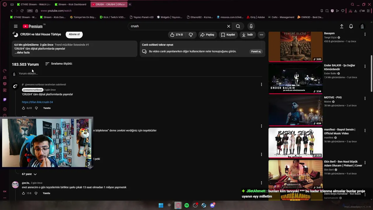Select the CRUSH - CRUSH! YouTube tab
Viewport: 373px width, 210px height.
click(x=109, y=4)
